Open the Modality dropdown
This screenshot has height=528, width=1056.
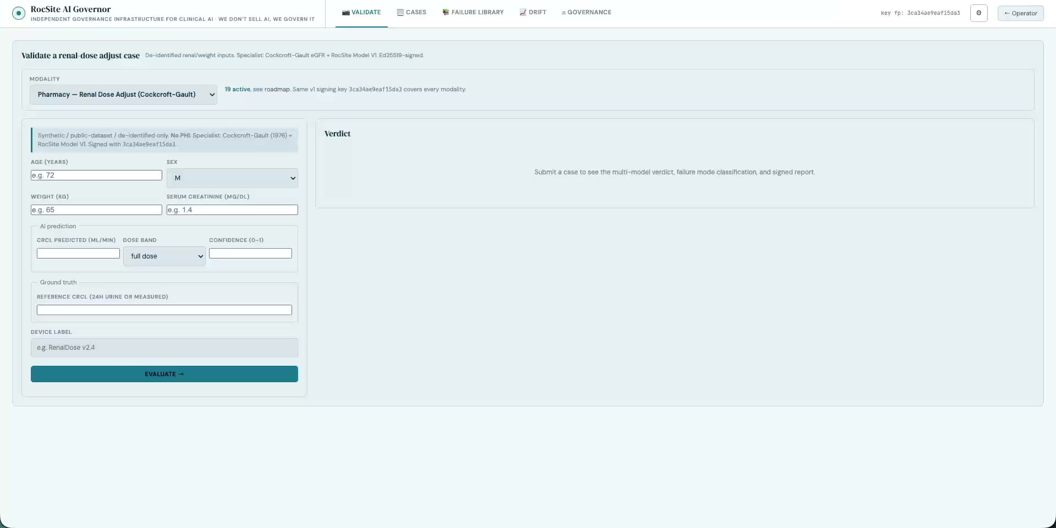click(x=123, y=95)
